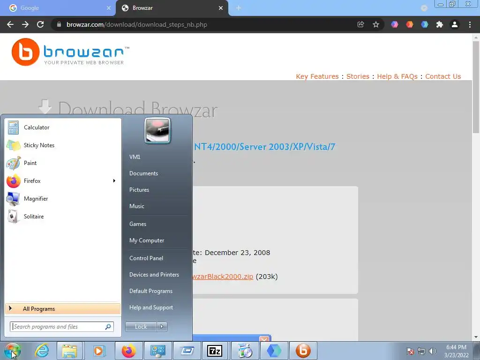Open Documents from Start menu
Viewport: 480px width, 360px height.
click(x=143, y=173)
